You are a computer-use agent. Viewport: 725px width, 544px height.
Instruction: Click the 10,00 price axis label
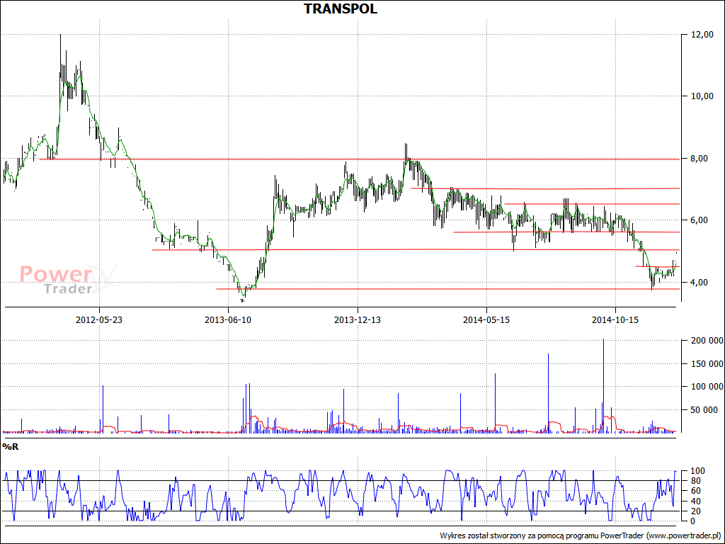click(702, 96)
